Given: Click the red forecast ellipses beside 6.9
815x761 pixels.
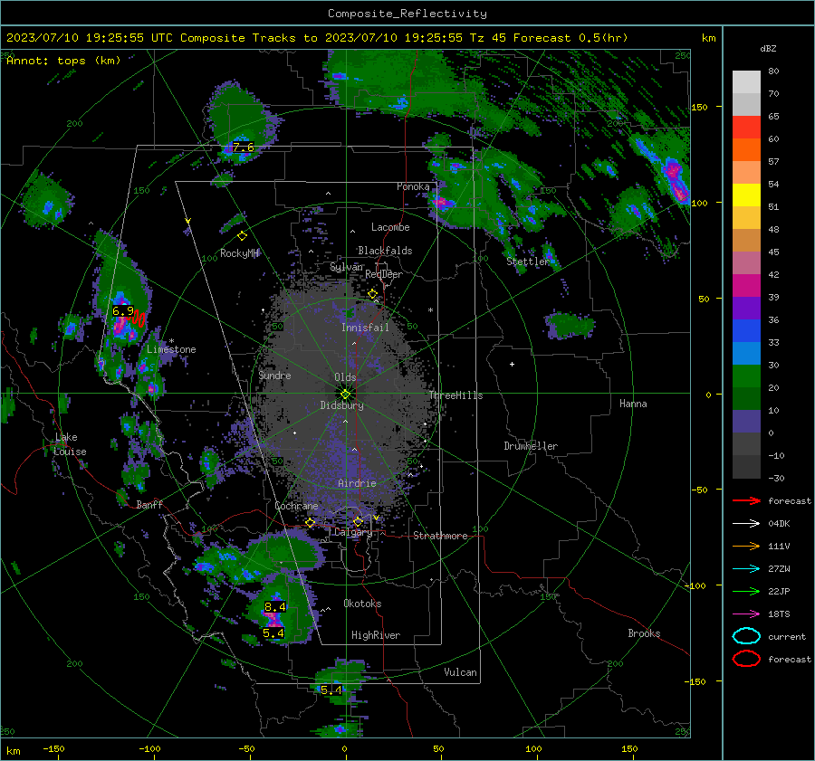Looking at the screenshot, I should [x=139, y=319].
